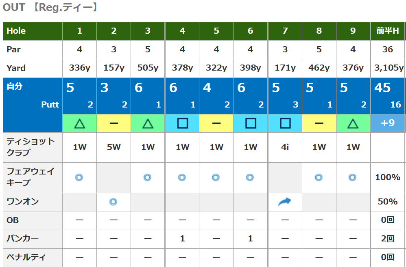Screen dimensions: 406x267
Task: Click hole 8 fairway keep circle icon
Action: coord(319,177)
